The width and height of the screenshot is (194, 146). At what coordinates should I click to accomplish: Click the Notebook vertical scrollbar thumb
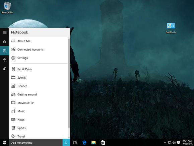(69, 83)
